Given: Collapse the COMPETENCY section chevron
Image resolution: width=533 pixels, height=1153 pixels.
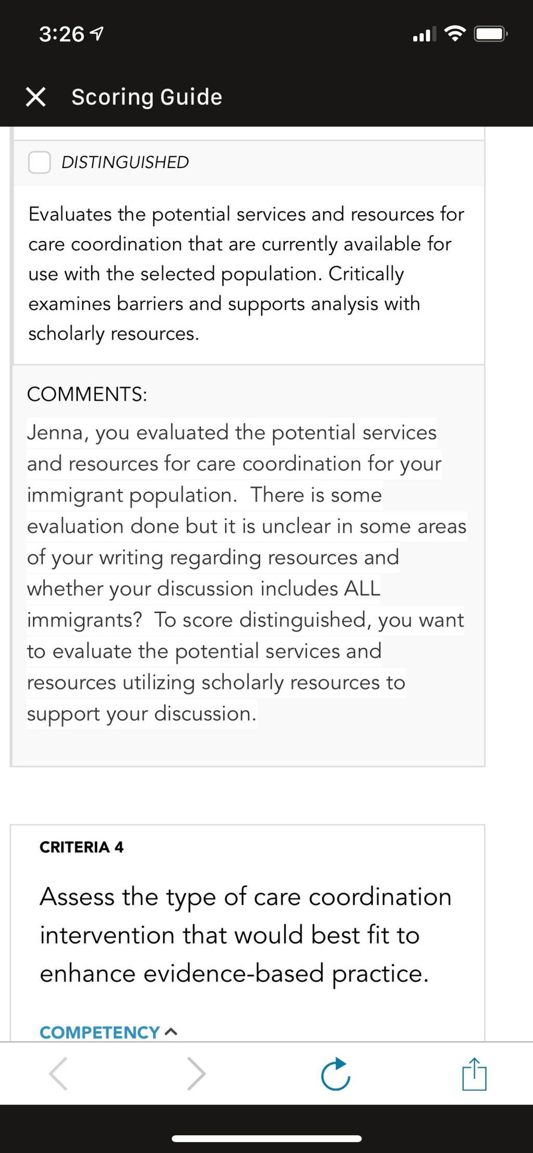Looking at the screenshot, I should point(171,1032).
